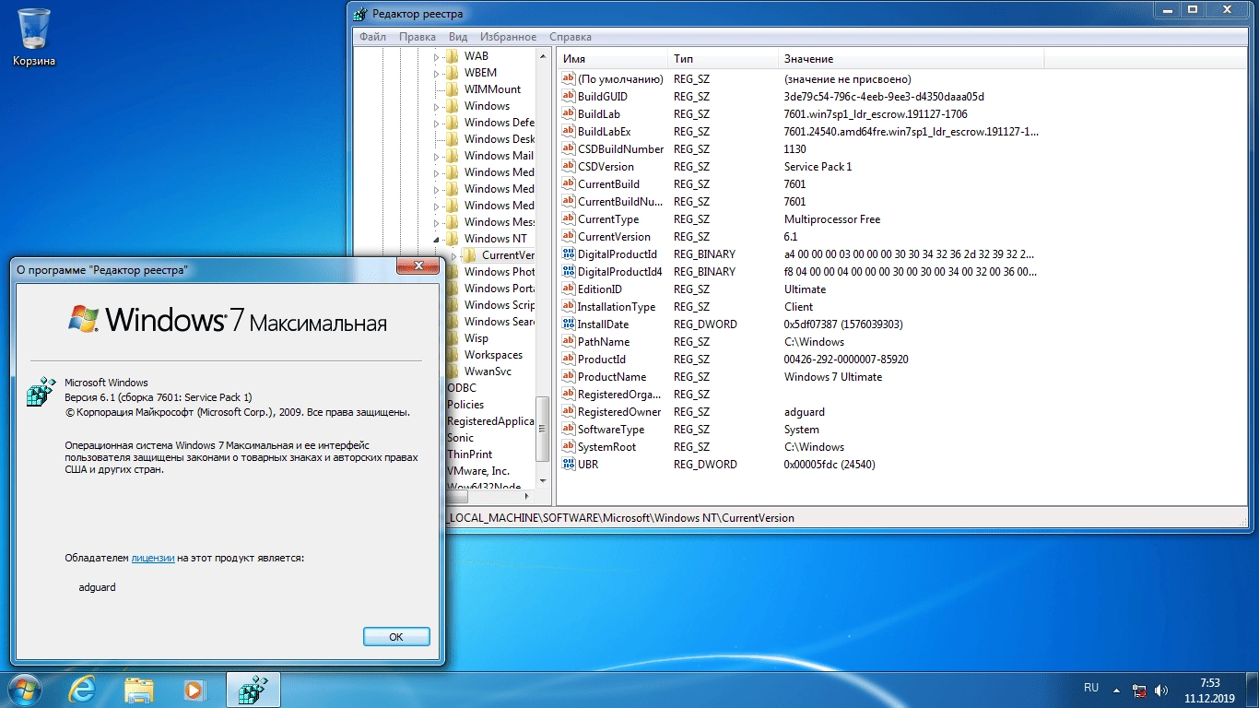This screenshot has width=1259, height=708.
Task: Select the ThinPrint key in the tree
Action: [470, 454]
